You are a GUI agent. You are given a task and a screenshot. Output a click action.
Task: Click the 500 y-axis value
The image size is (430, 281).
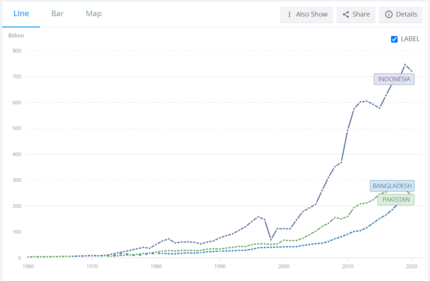17,128
